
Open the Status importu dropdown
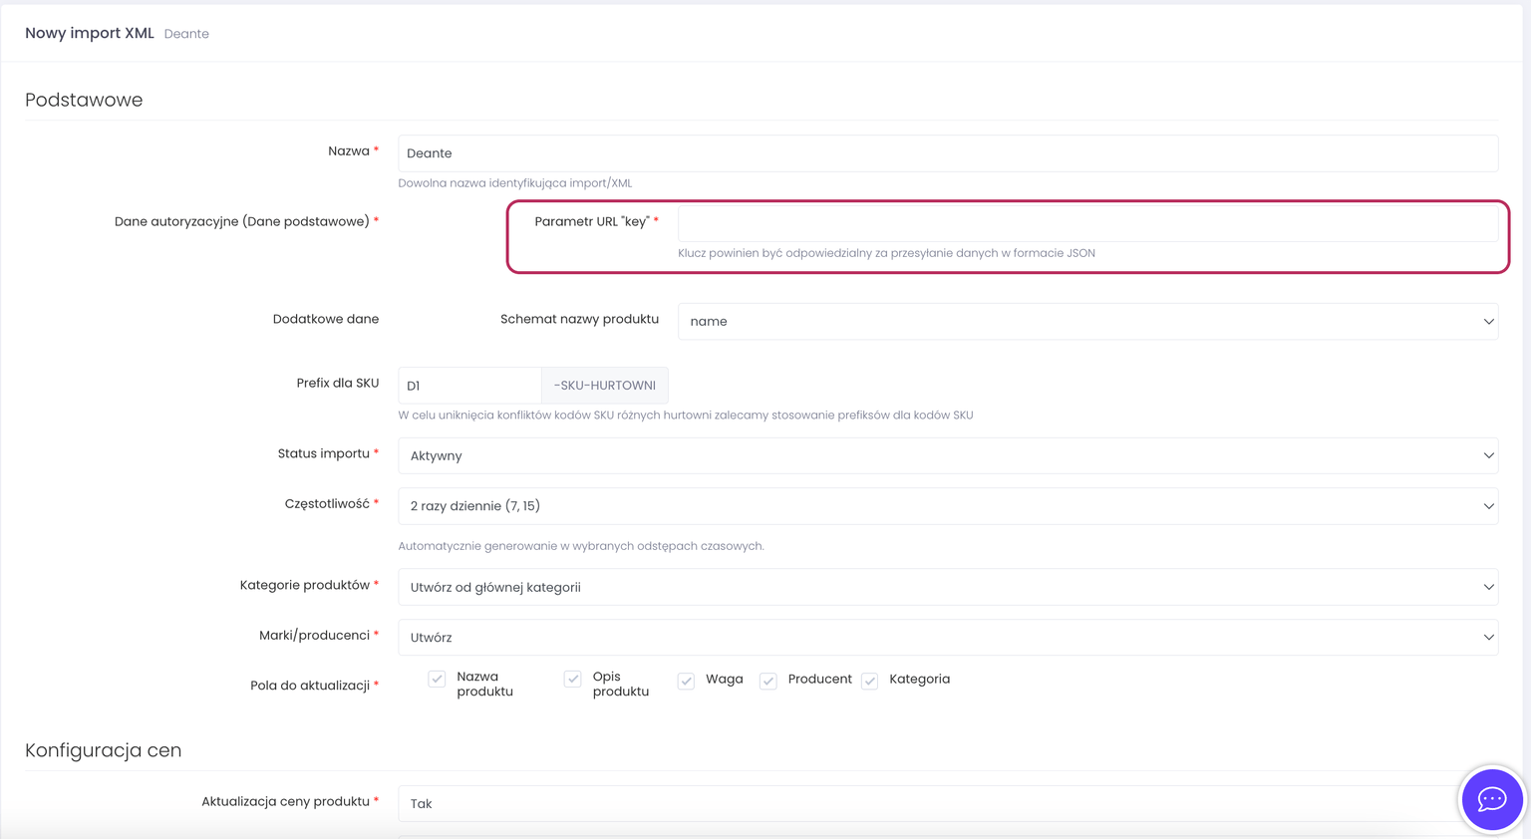pos(948,455)
